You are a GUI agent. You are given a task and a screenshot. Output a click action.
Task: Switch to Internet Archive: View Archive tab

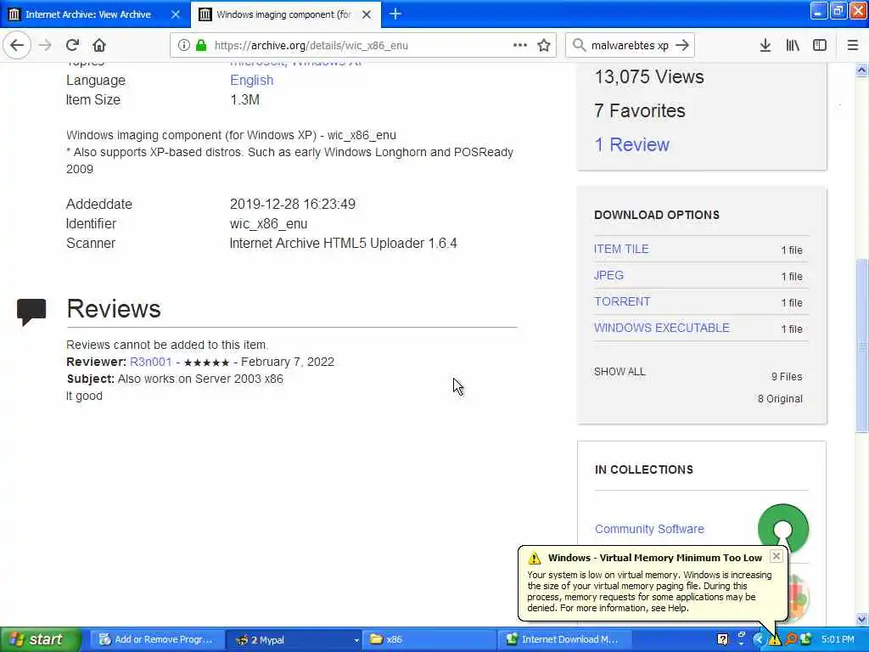88,14
